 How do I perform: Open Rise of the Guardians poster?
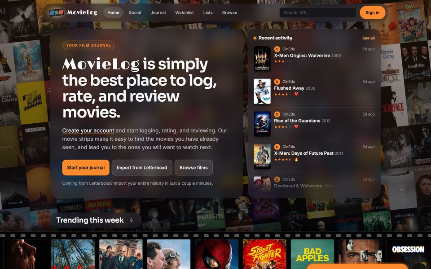(262, 124)
